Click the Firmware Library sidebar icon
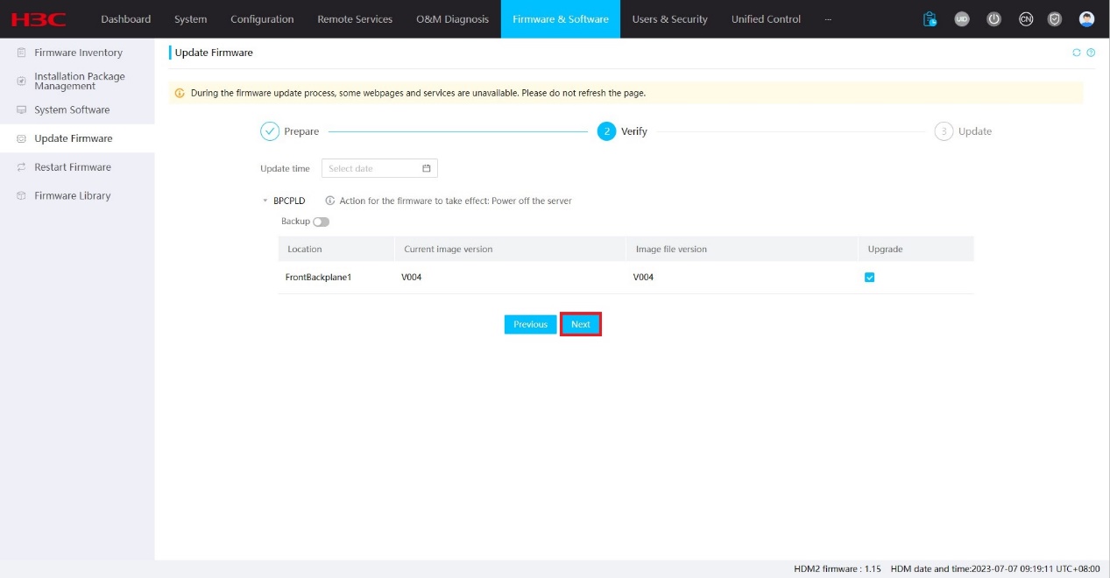Screen dimensions: 1110x578 point(21,196)
